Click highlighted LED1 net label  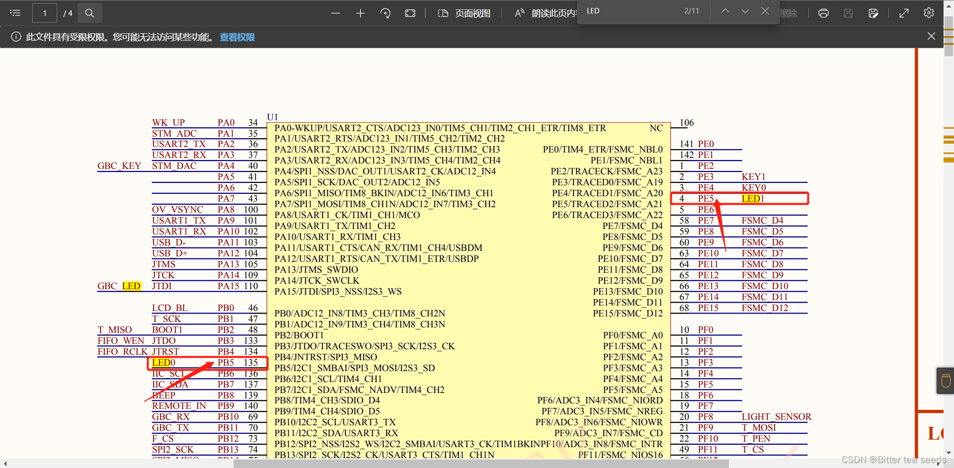(753, 199)
